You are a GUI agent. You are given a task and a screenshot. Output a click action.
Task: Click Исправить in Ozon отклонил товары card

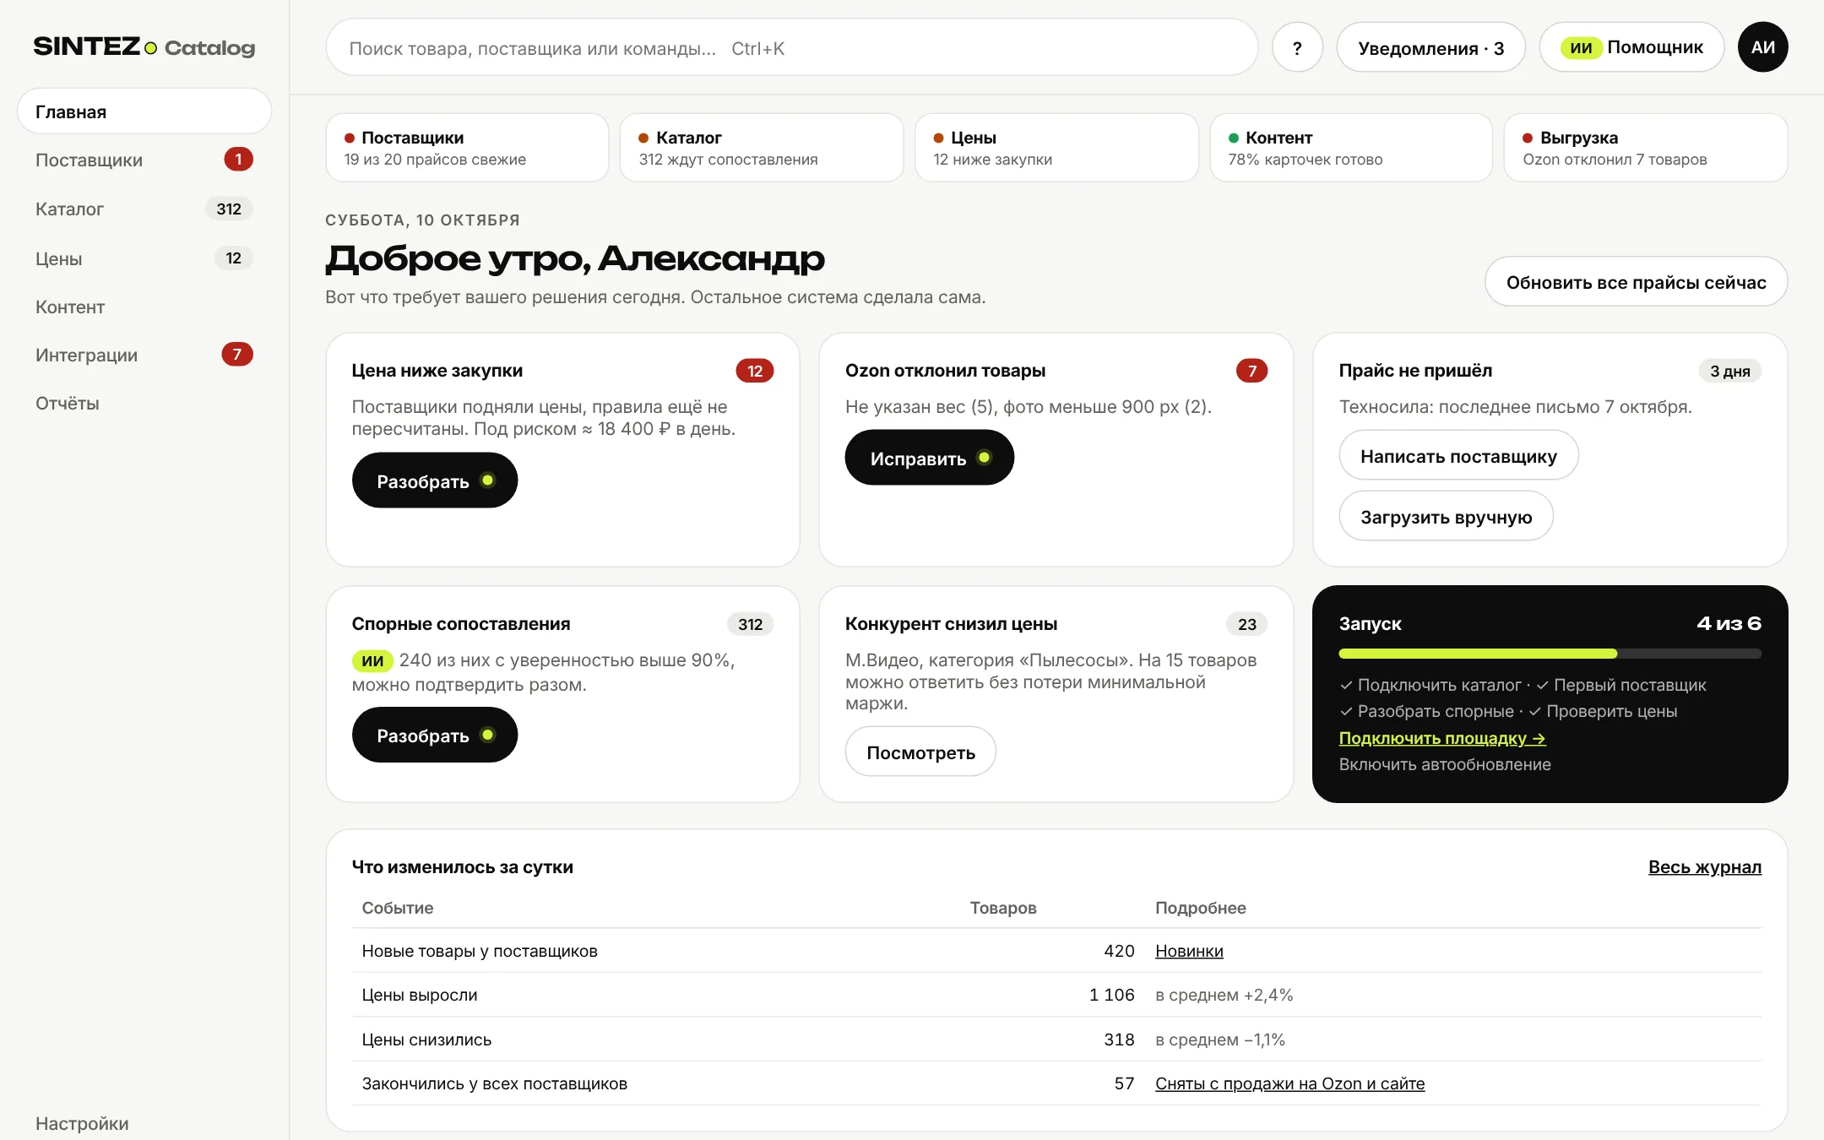coord(929,458)
